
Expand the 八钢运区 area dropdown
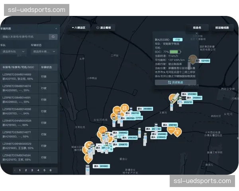[x=79, y=28]
